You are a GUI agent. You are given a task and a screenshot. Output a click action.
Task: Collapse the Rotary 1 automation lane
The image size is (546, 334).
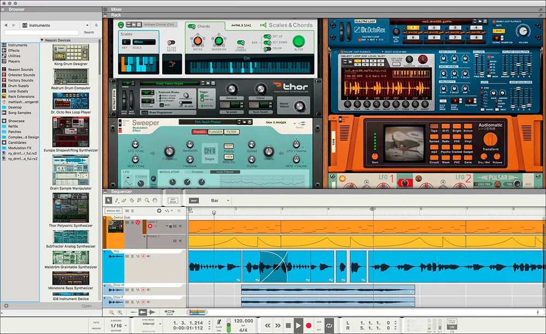pos(145,236)
